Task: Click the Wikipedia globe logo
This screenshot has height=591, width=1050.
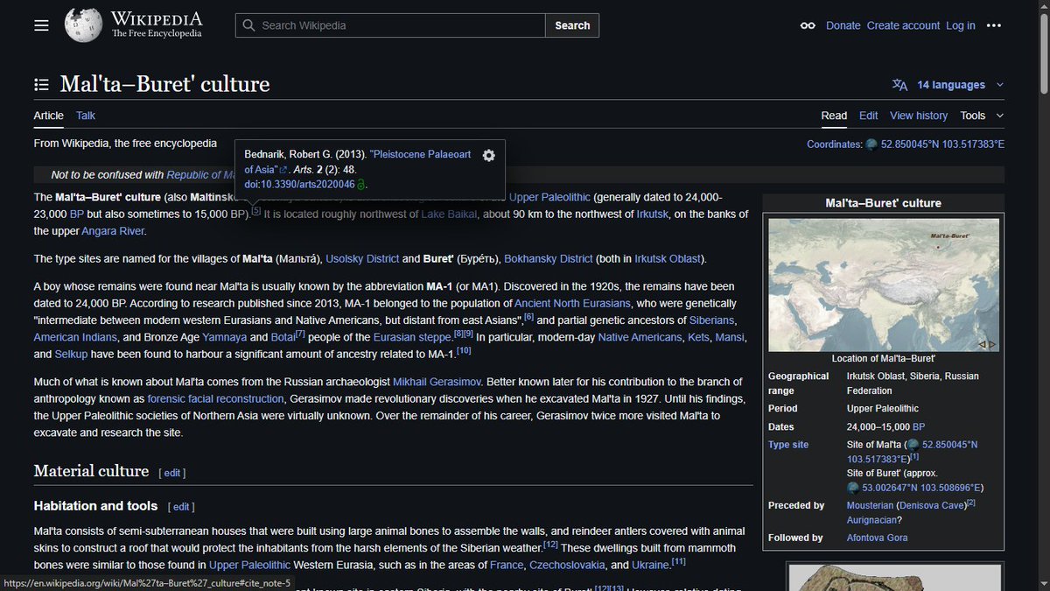Action: (x=84, y=25)
